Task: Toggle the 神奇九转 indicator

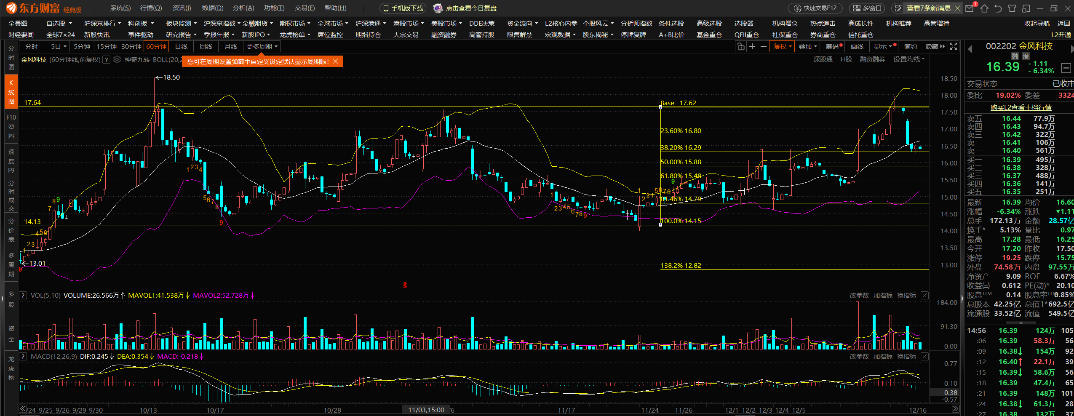Action: pos(137,60)
